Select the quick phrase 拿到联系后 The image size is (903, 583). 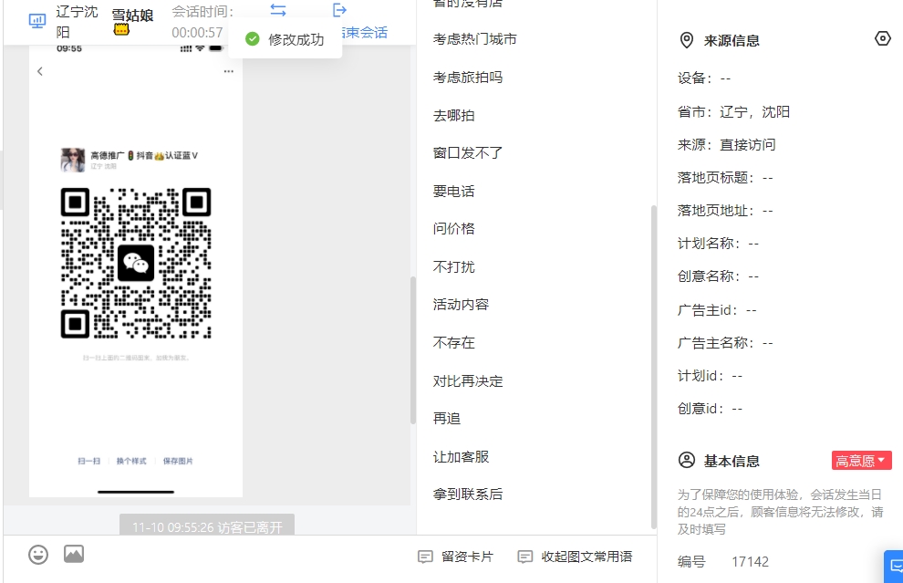(x=468, y=495)
